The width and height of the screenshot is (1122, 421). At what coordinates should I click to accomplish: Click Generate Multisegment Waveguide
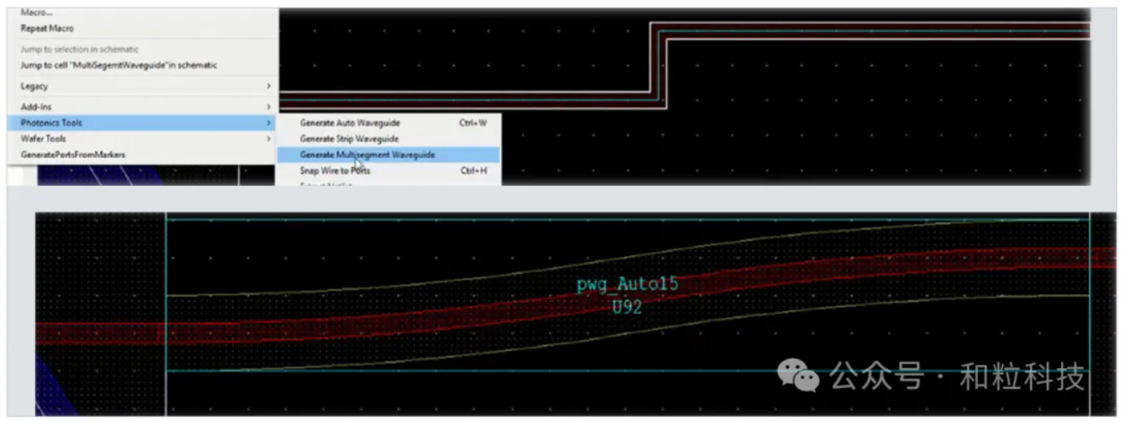tap(367, 155)
